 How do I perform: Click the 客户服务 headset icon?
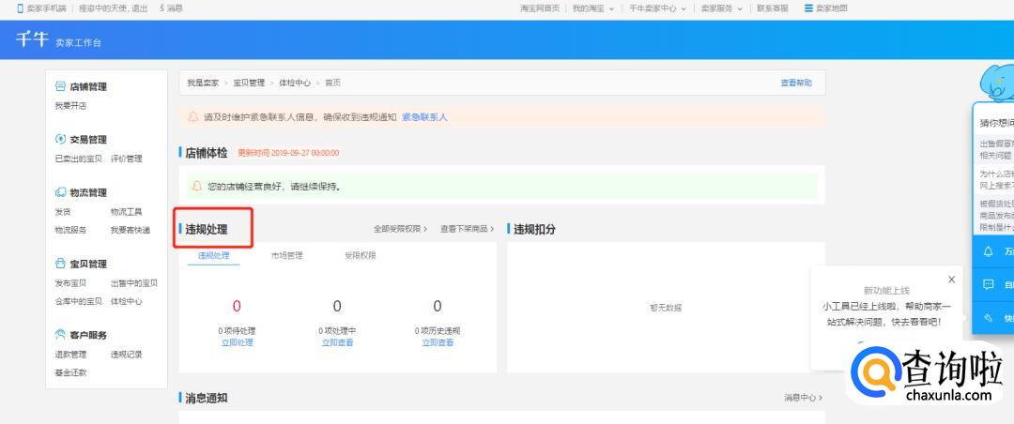click(x=61, y=335)
